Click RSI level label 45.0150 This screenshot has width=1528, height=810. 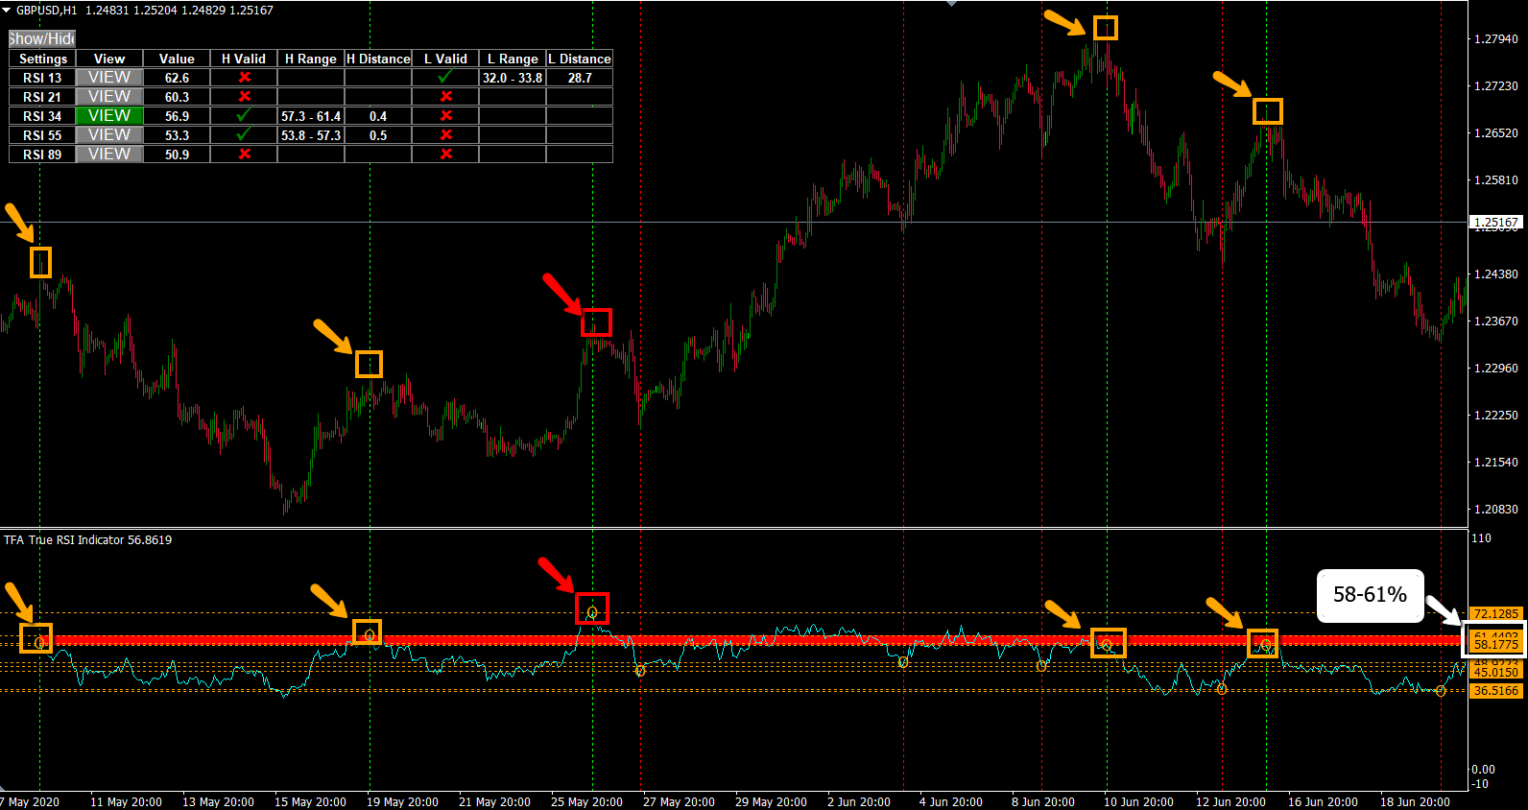point(1496,672)
